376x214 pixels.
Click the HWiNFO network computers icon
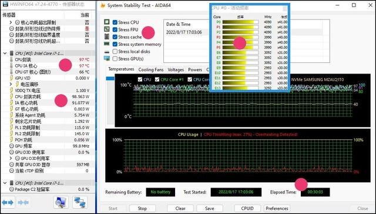point(80,202)
